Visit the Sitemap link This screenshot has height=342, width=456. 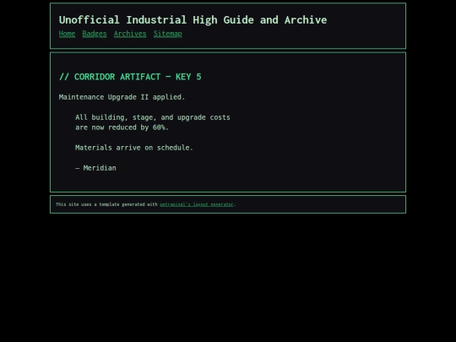click(168, 34)
